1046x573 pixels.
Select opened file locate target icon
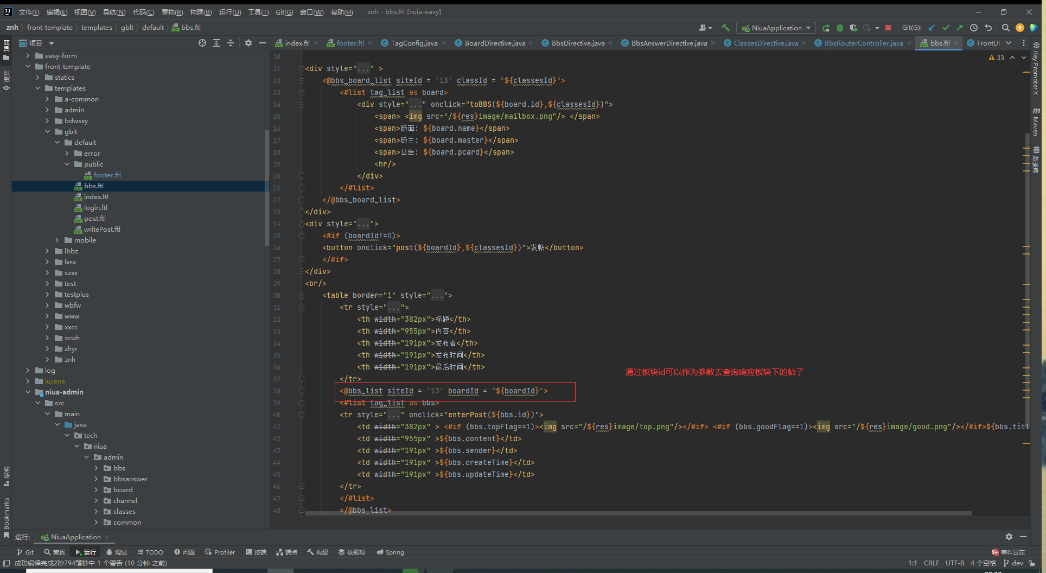[x=202, y=43]
